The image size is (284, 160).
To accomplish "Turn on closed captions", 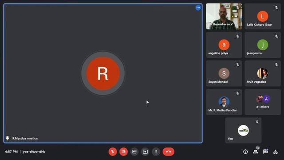I will 134,152.
